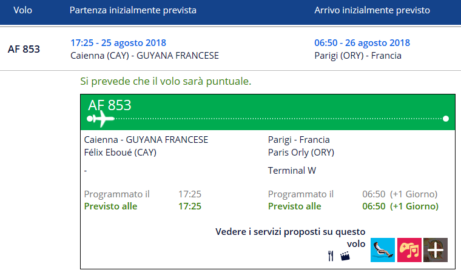Click Vedere i servizi proposti su questo volo

pos(291,237)
